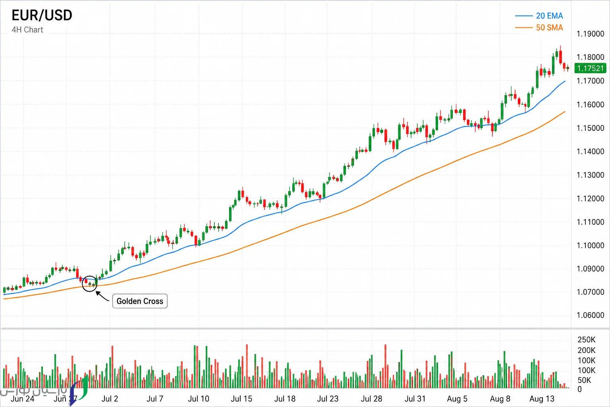
Task: Click the Aug 5 date axis label
Action: click(x=457, y=399)
